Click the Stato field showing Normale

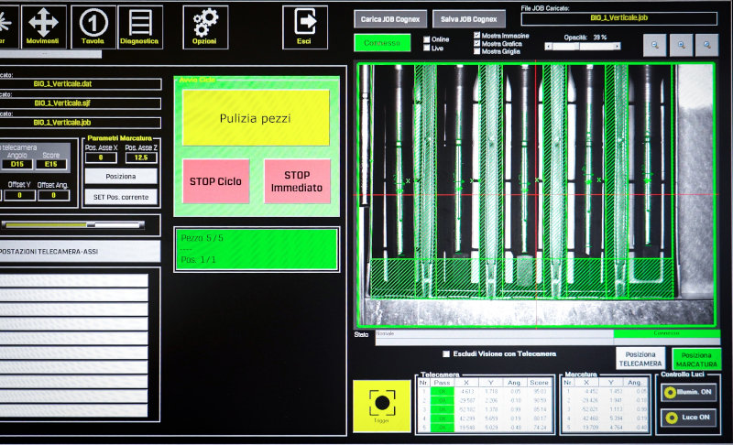click(494, 334)
